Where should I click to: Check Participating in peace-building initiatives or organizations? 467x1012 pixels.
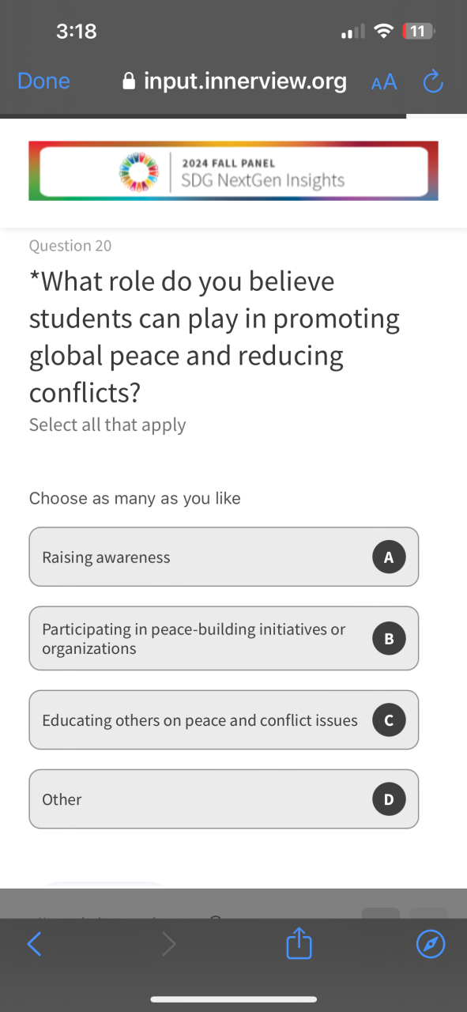(x=224, y=638)
